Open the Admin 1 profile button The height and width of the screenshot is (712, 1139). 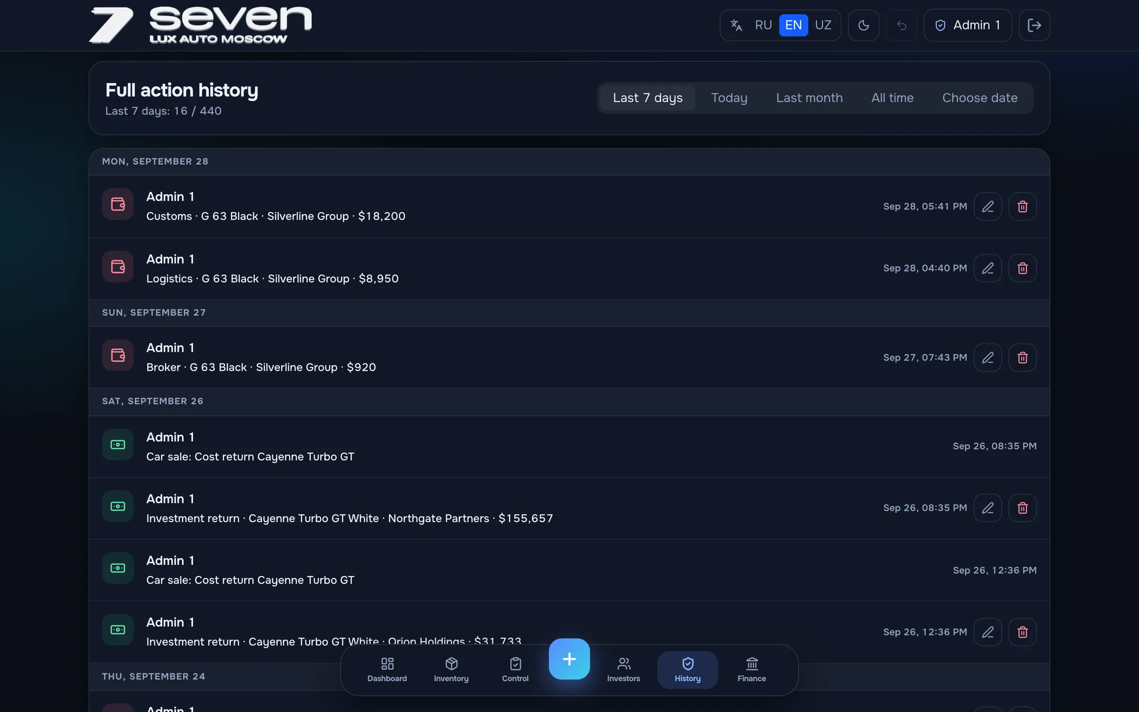pos(968,25)
